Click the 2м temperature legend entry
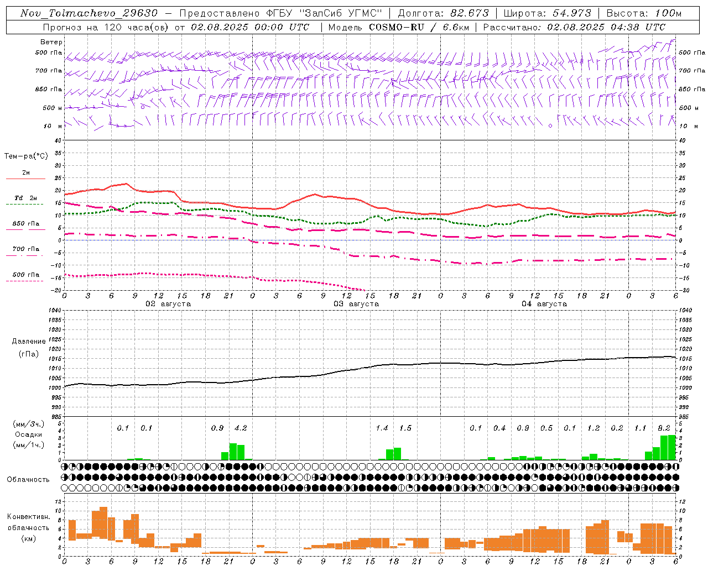Viewport: 708px width, 566px height. (x=26, y=172)
